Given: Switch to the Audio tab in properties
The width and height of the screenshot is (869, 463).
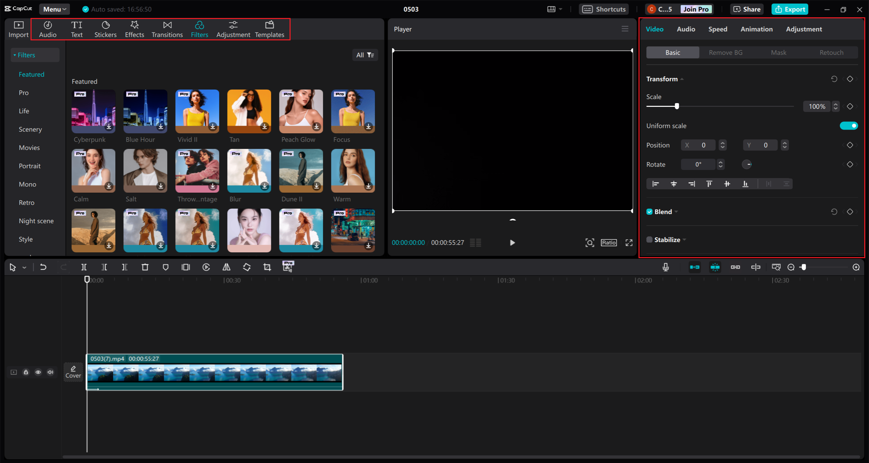Looking at the screenshot, I should pos(685,29).
